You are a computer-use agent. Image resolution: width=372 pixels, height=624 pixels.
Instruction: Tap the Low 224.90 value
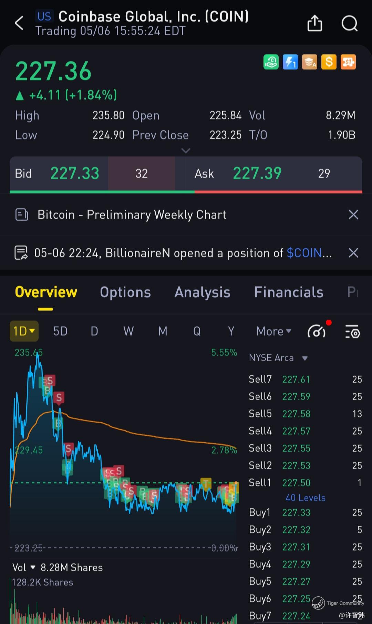[x=108, y=135]
